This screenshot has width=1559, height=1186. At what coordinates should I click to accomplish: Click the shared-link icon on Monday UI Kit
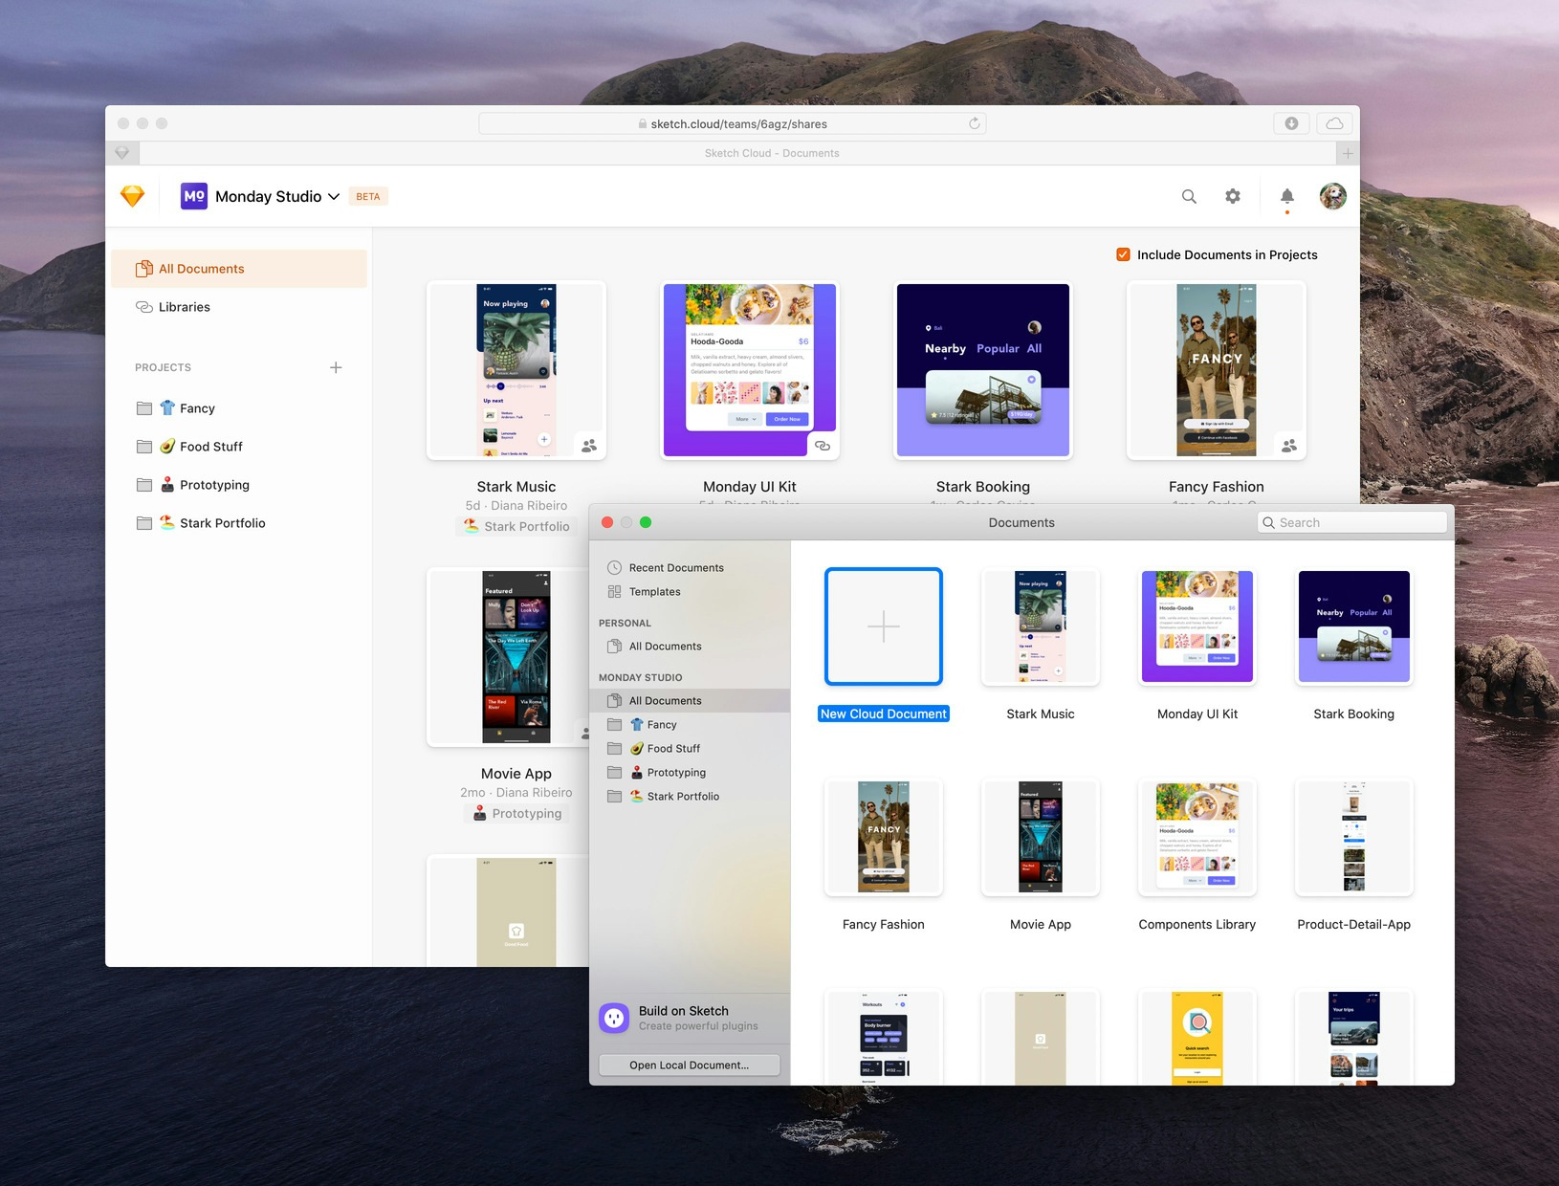pyautogui.click(x=821, y=445)
